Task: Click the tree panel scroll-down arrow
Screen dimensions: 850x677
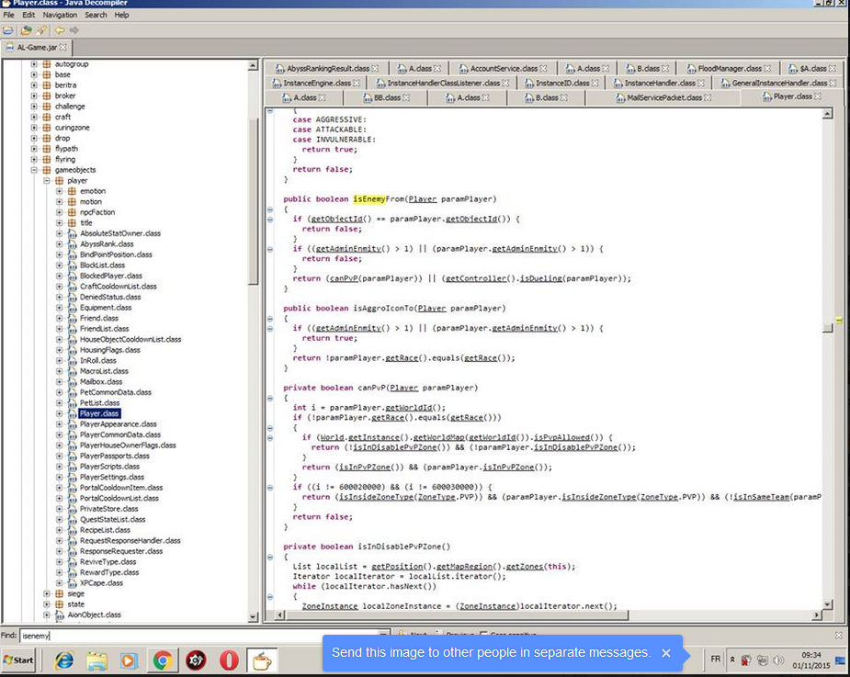Action: (x=253, y=617)
